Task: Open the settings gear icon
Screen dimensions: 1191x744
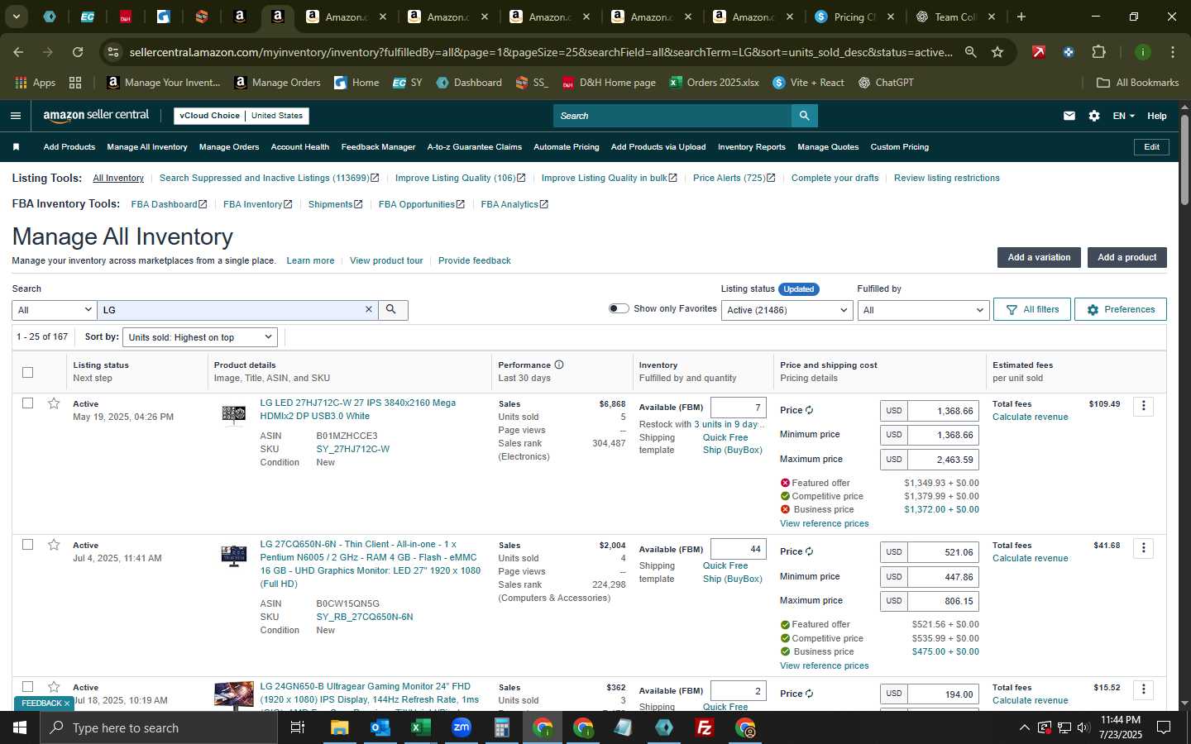Action: pyautogui.click(x=1094, y=116)
